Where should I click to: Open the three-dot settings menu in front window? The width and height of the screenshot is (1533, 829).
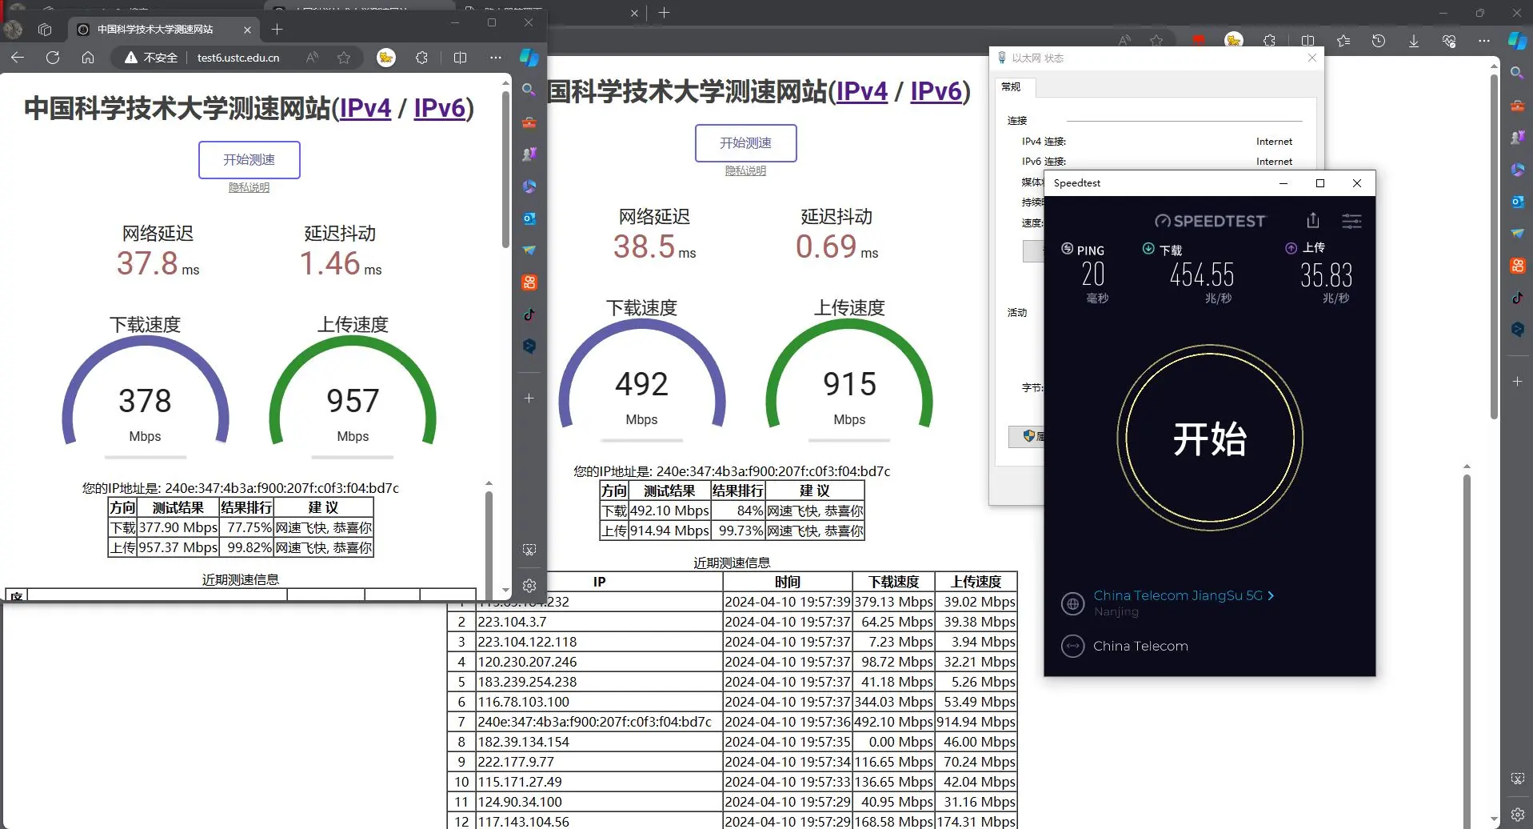tap(496, 58)
